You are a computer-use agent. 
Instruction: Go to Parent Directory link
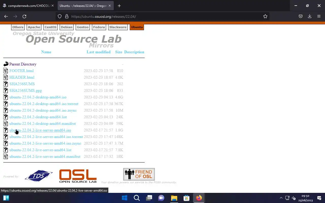point(23,64)
